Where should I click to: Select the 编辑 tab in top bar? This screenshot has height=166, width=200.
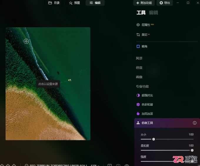point(95,3)
